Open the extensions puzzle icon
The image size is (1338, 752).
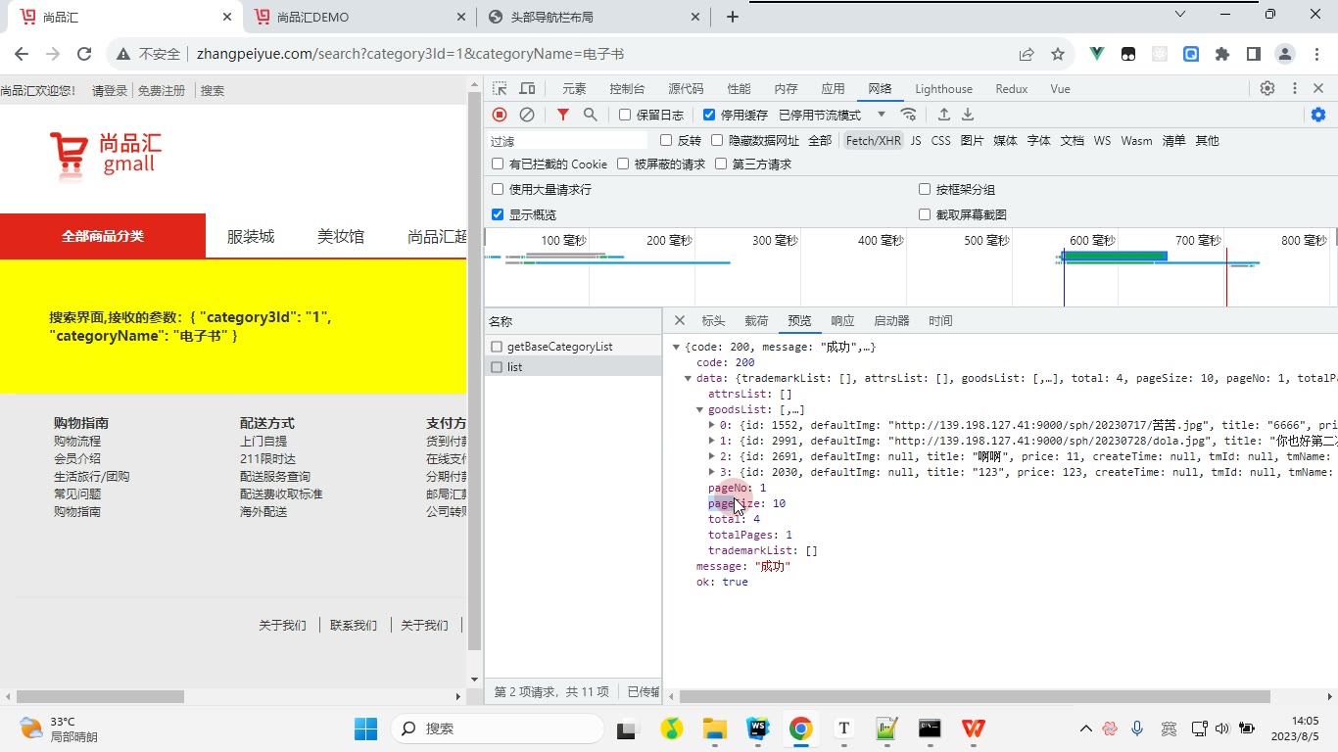point(1222,55)
